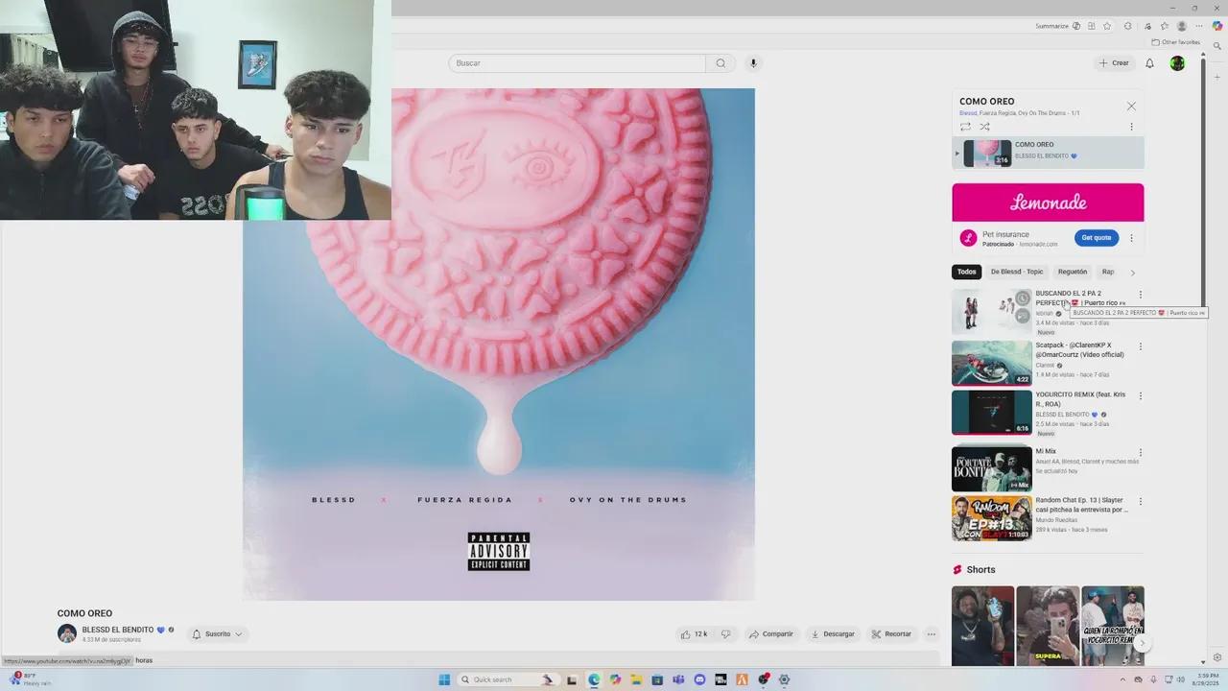Dislike the COMO OREO video
This screenshot has width=1228, height=691.
click(725, 634)
